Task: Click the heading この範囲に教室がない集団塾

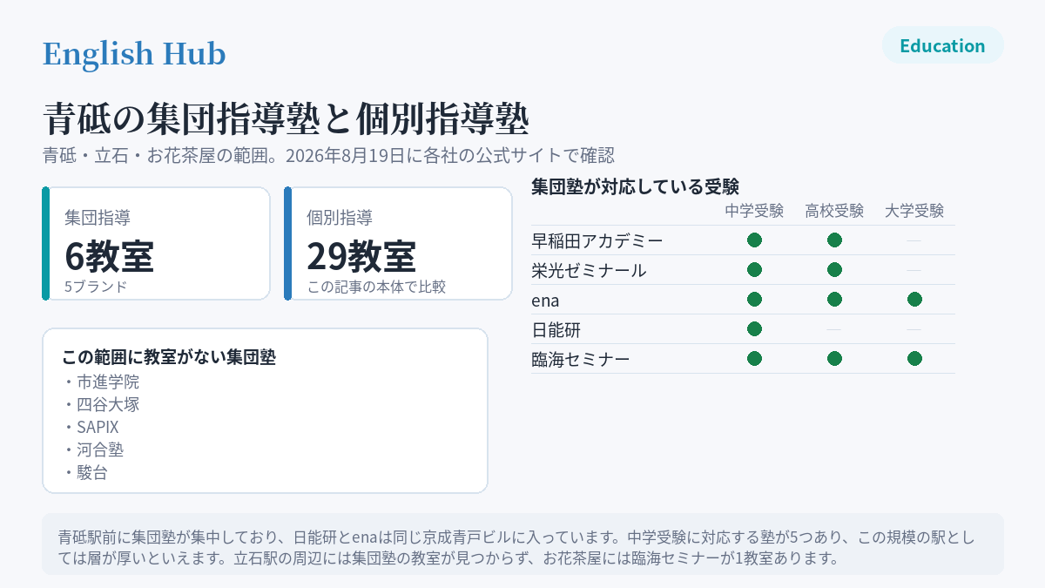Action: click(169, 357)
